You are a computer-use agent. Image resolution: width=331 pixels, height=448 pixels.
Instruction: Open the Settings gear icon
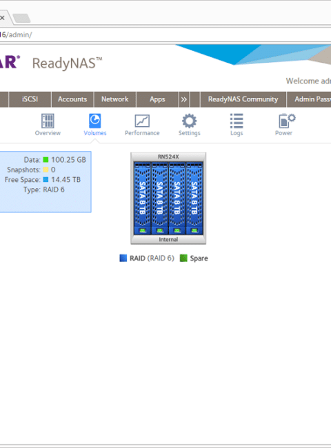pos(189,121)
